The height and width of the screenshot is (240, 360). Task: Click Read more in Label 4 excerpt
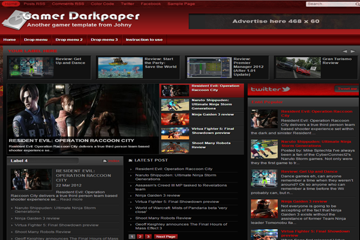[71, 199]
